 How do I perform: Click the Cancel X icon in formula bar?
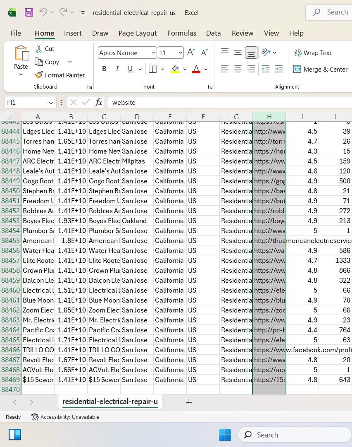[74, 102]
